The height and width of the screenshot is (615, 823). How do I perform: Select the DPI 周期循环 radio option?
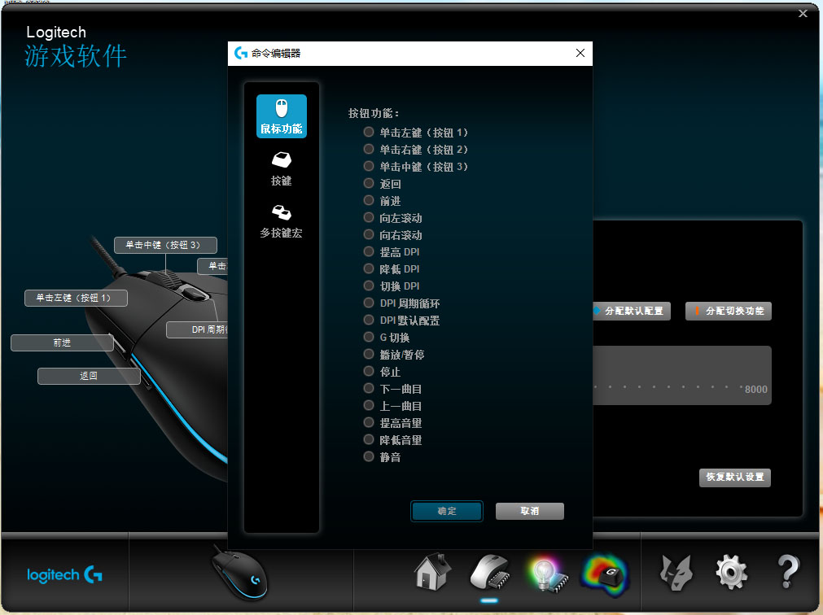click(369, 303)
